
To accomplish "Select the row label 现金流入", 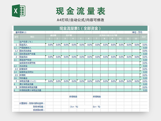I will tap(23, 45).
